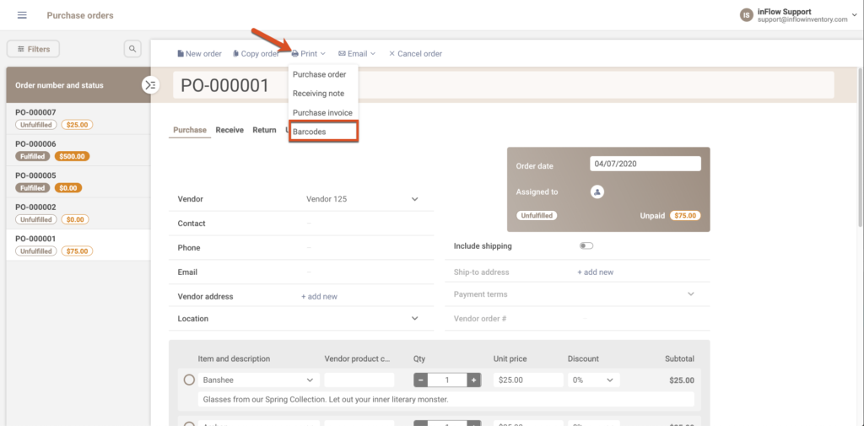This screenshot has height=426, width=864.
Task: Decrease Banshee quantity with minus button
Action: (x=420, y=380)
